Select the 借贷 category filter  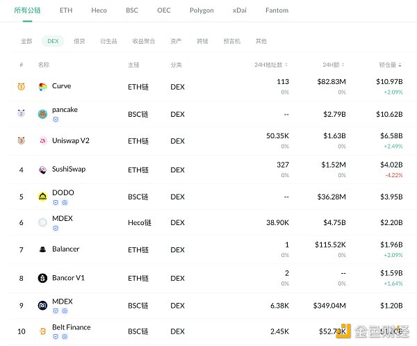[x=80, y=41]
